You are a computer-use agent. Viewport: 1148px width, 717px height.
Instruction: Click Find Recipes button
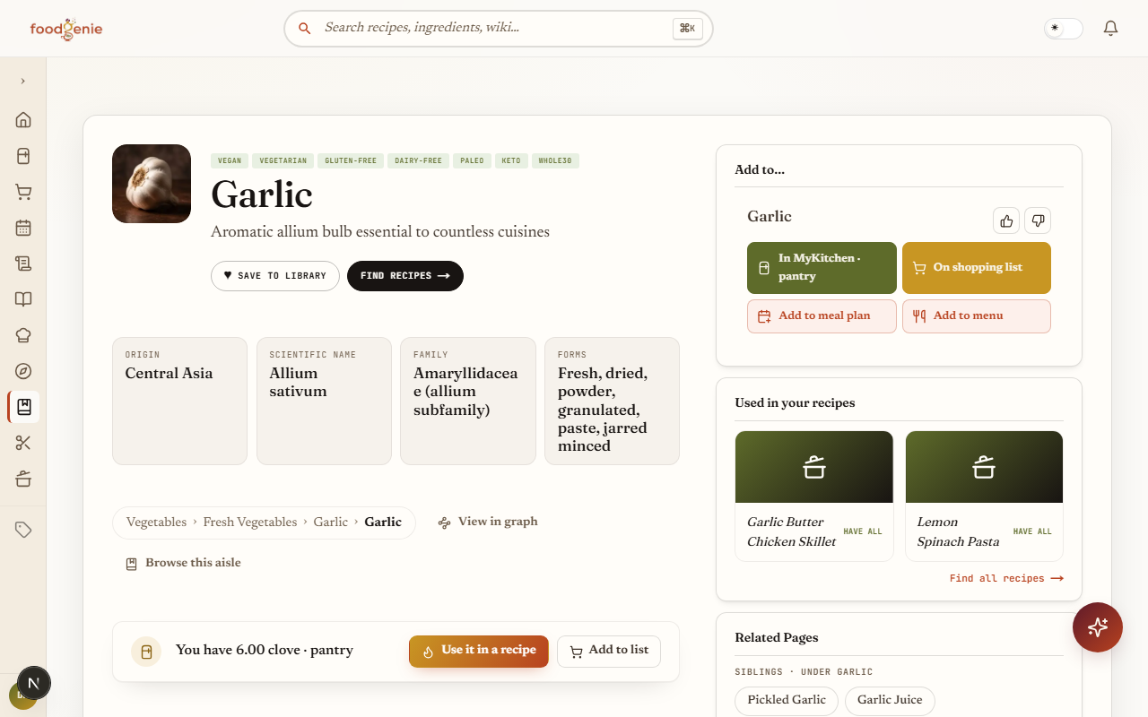[405, 276]
